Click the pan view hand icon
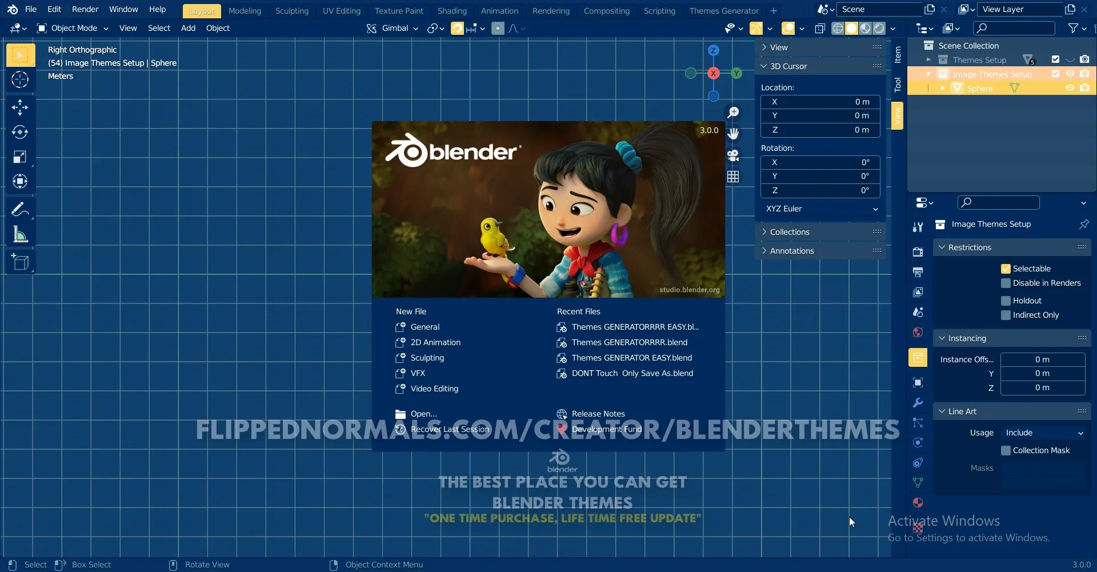This screenshot has height=572, width=1097. (x=733, y=134)
